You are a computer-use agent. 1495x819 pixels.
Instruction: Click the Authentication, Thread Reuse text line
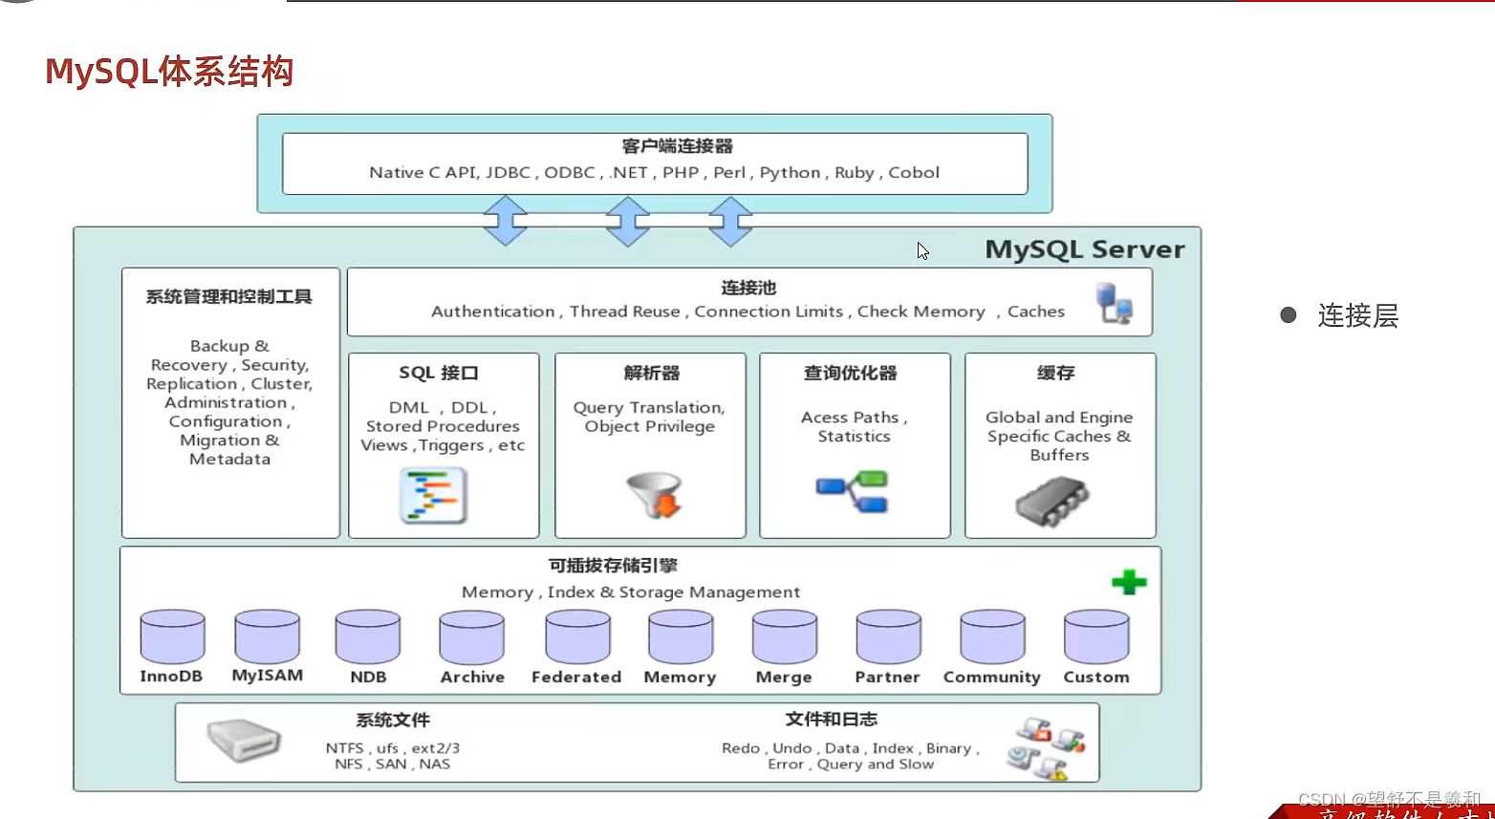[747, 312]
